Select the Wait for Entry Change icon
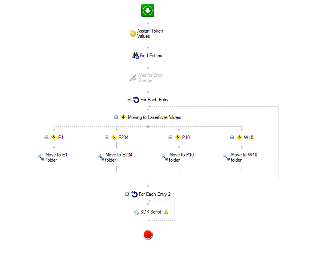311x271 pixels. tap(133, 78)
